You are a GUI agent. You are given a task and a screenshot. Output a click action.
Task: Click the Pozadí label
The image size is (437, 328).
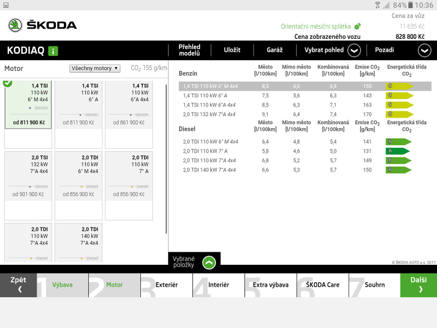[385, 50]
